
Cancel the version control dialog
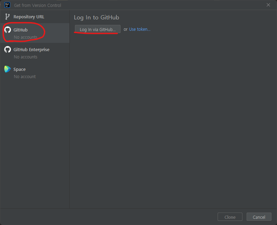(259, 217)
